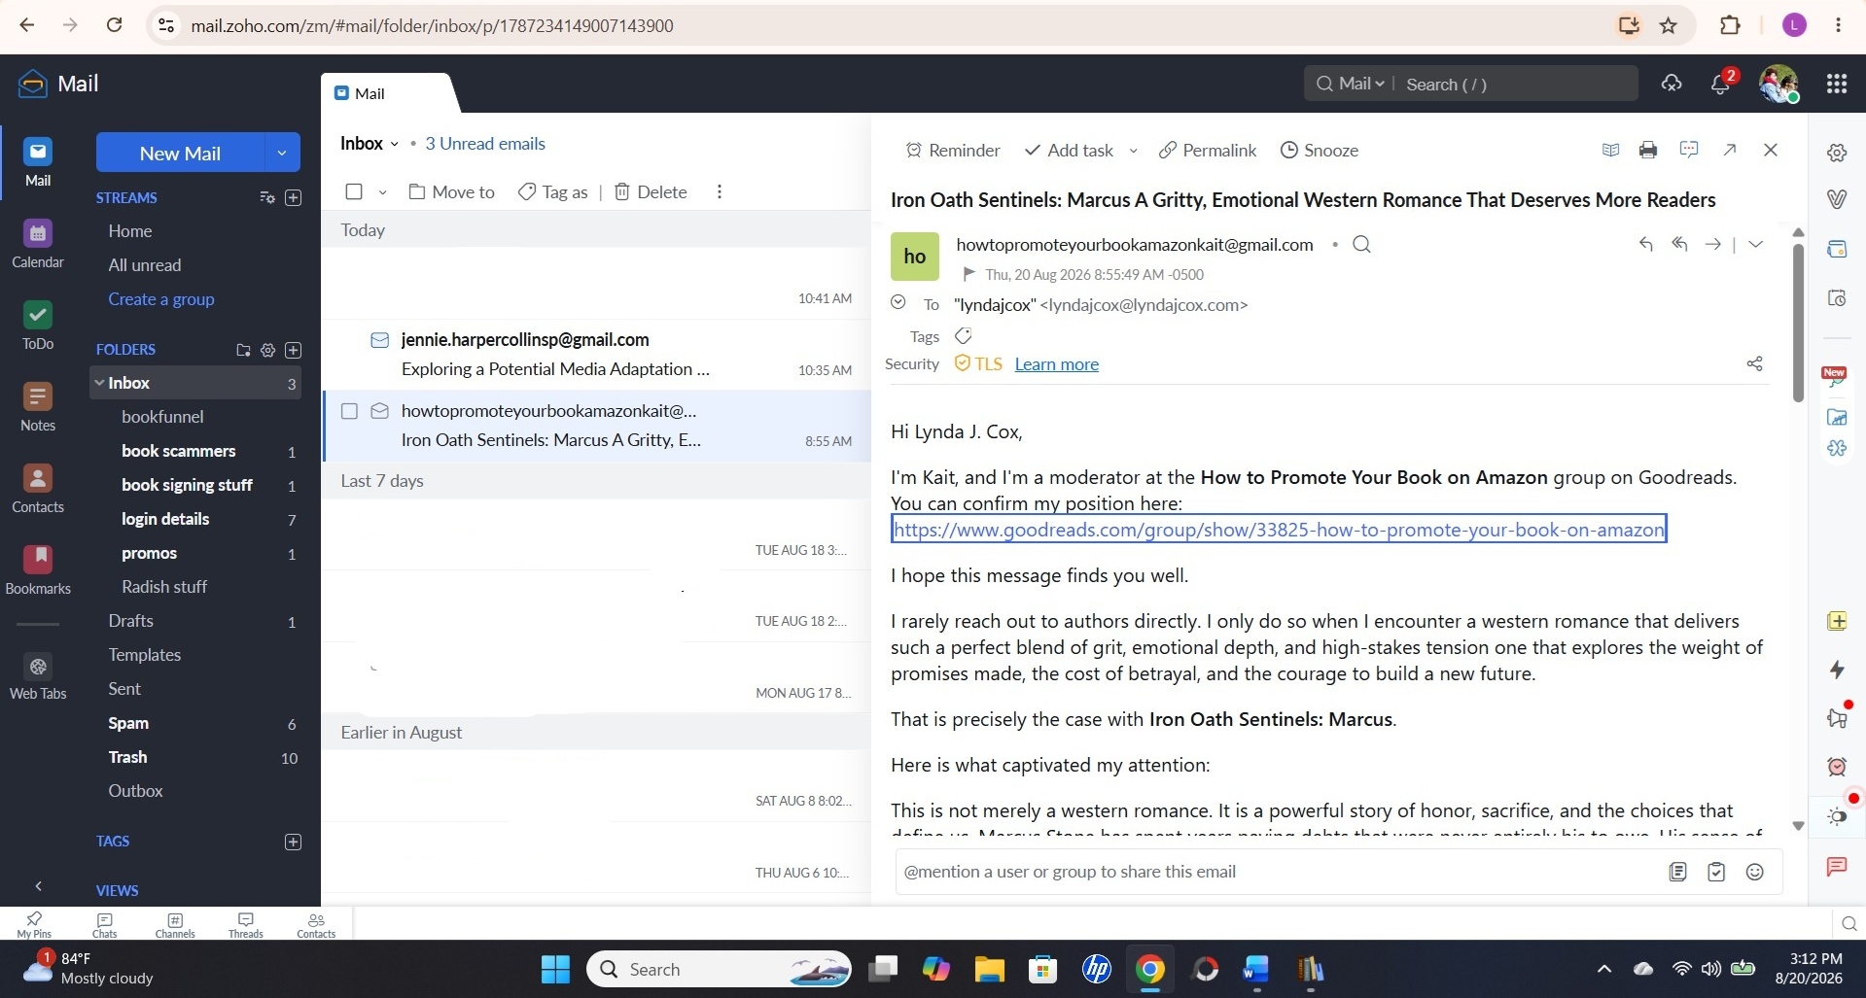This screenshot has height=998, width=1866.
Task: Open reader view book icon
Action: coord(1610,150)
